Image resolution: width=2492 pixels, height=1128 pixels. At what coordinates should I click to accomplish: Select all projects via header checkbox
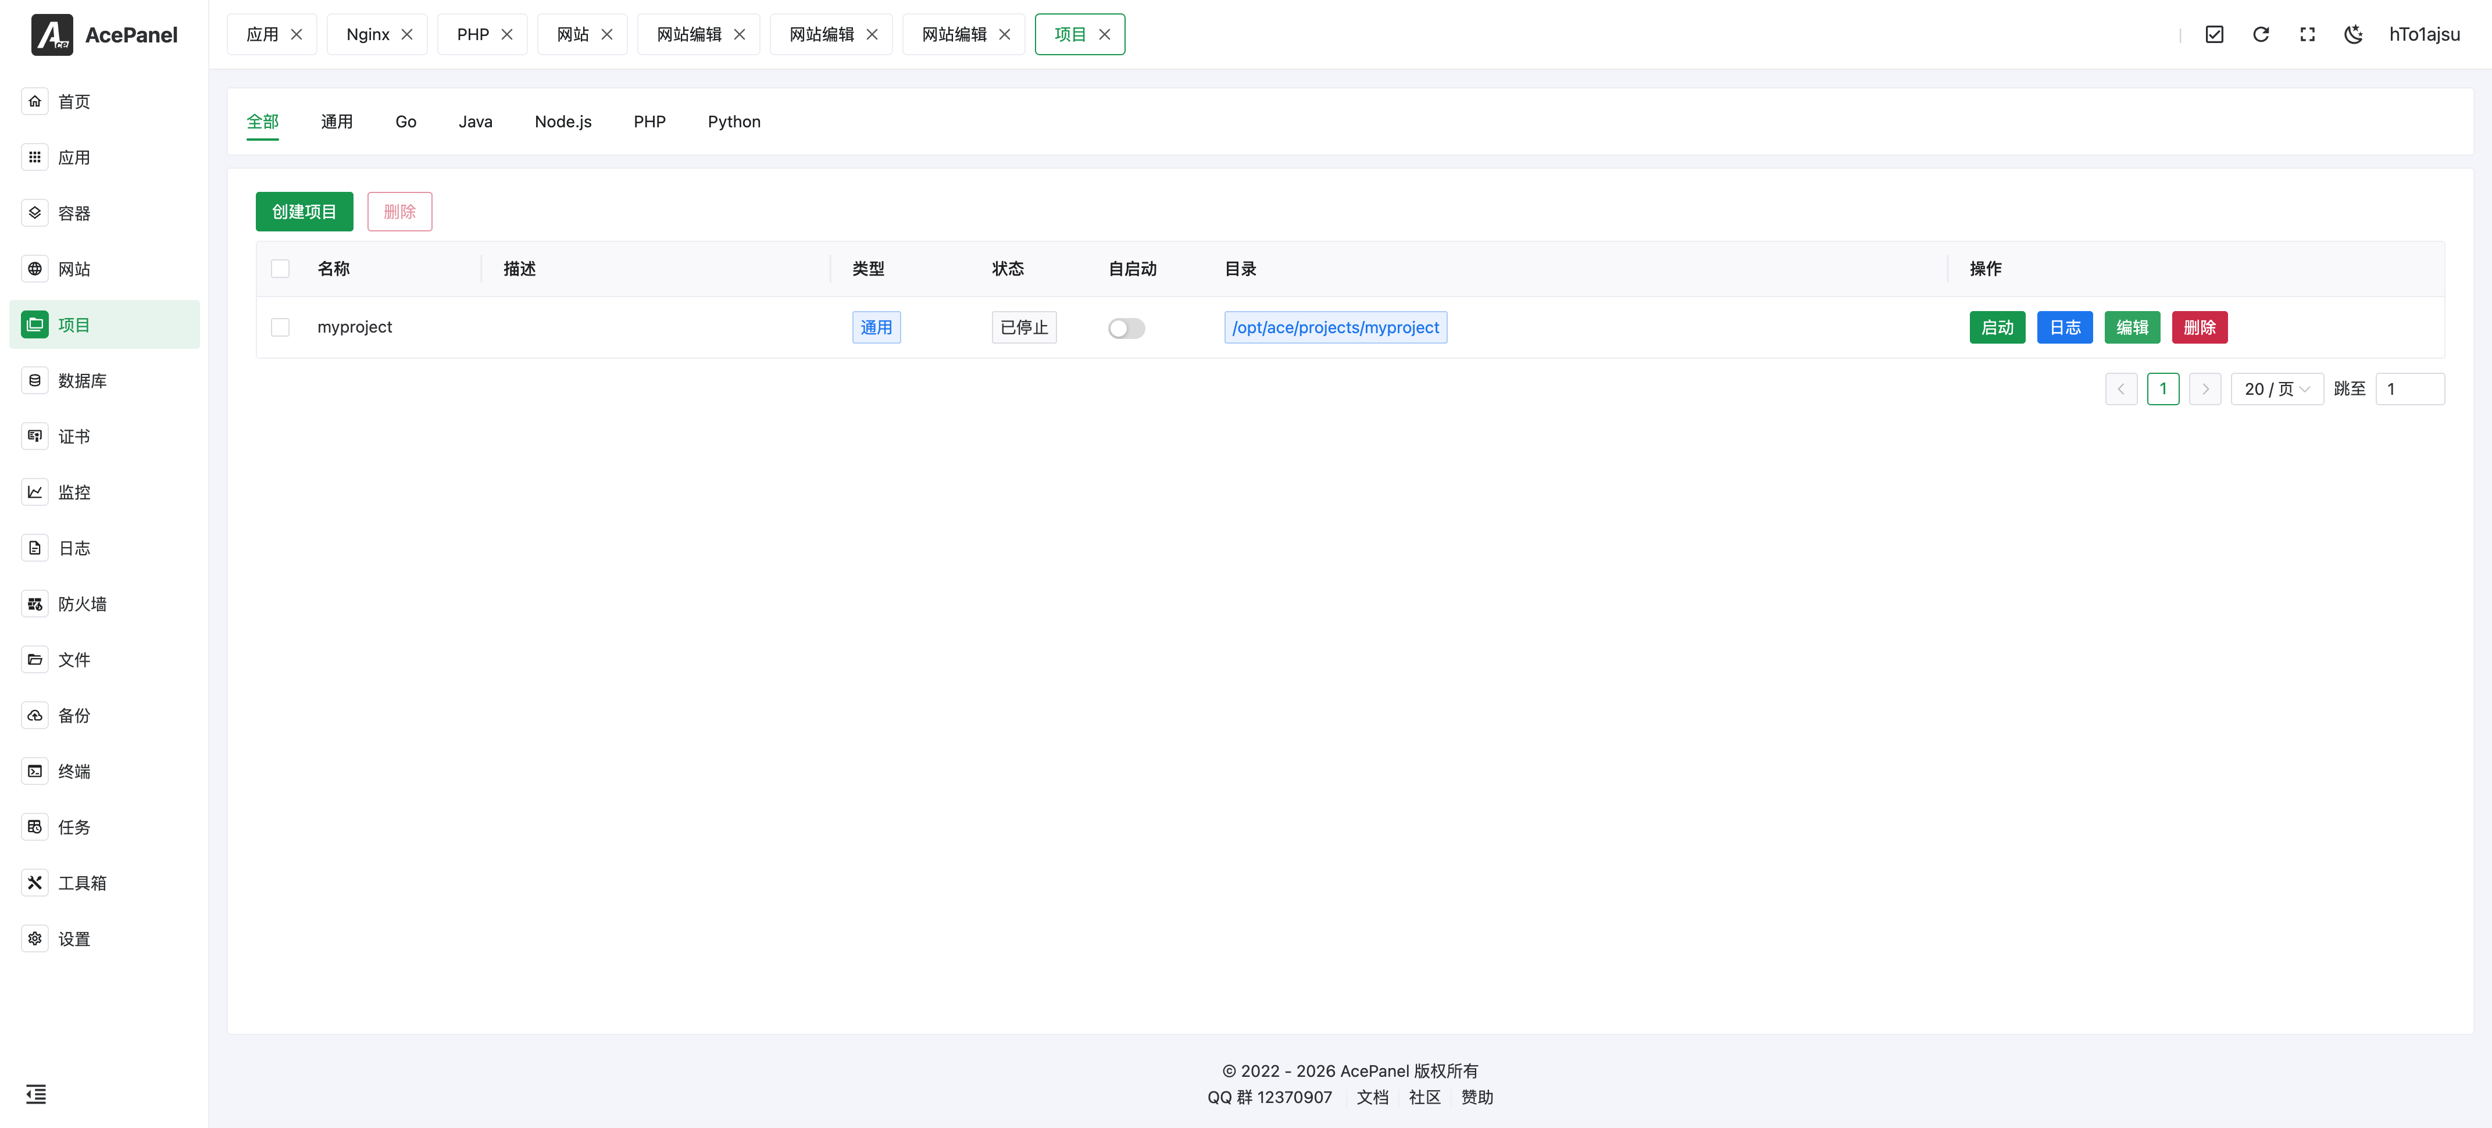point(281,269)
